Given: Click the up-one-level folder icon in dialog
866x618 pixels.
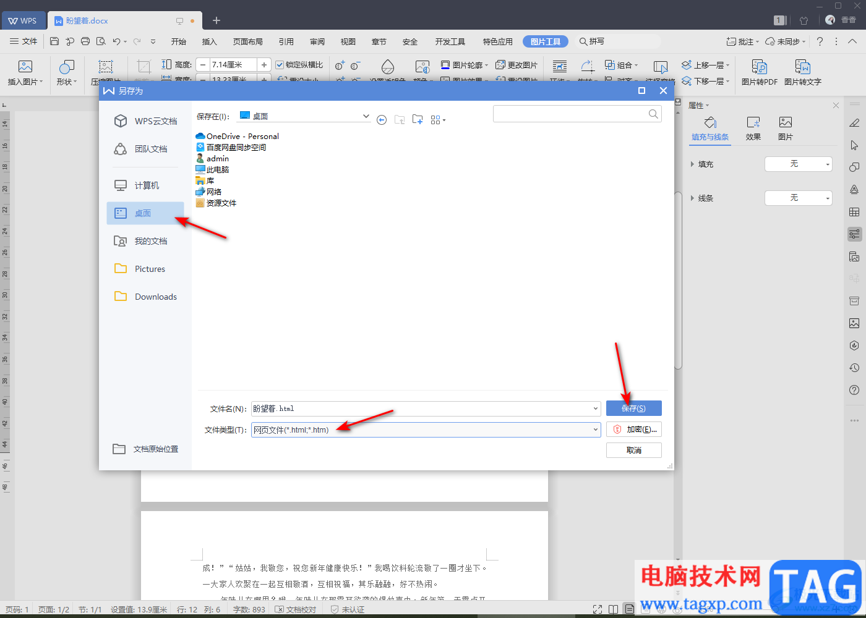Looking at the screenshot, I should click(400, 120).
